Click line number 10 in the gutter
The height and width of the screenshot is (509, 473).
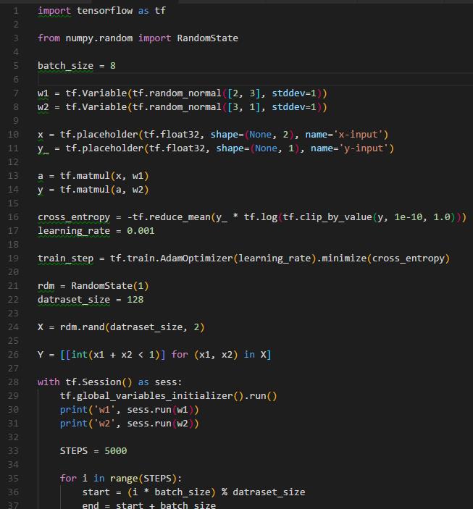pos(13,135)
